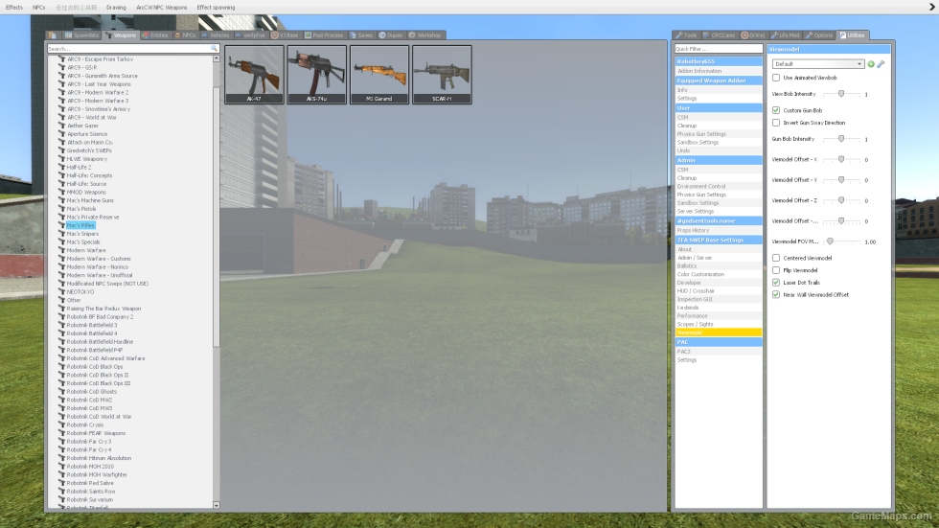Click the Quick Filter input field
The width and height of the screenshot is (939, 528).
[718, 49]
